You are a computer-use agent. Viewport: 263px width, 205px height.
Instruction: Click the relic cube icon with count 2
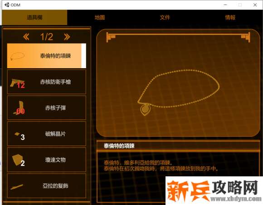(x=18, y=160)
